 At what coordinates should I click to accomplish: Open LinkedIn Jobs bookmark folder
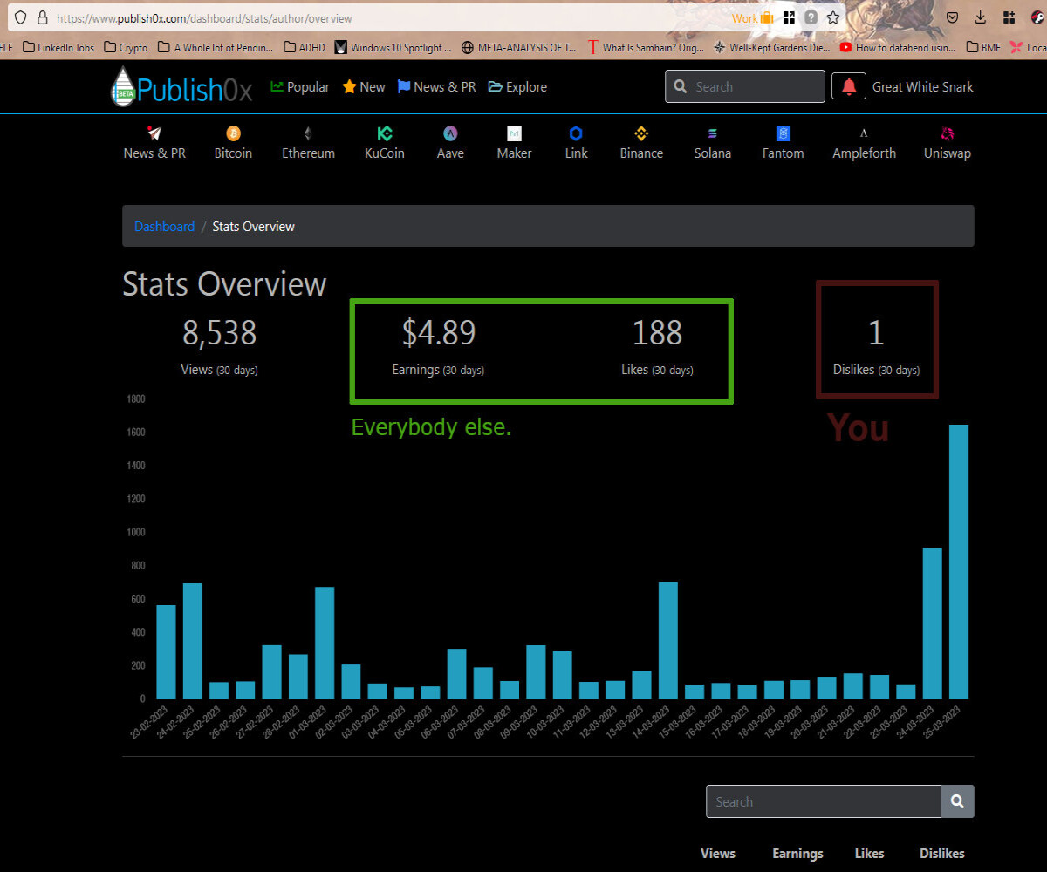coord(58,47)
